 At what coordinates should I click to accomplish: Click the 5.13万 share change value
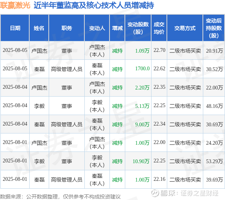click(142, 106)
